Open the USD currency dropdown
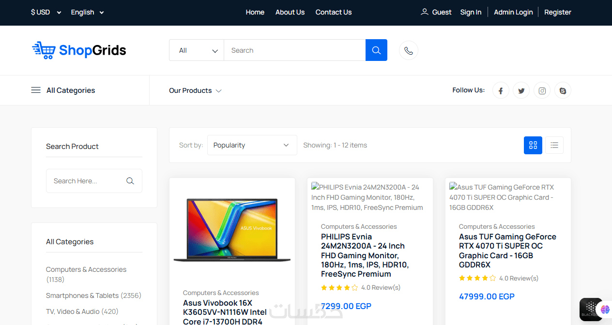 46,12
